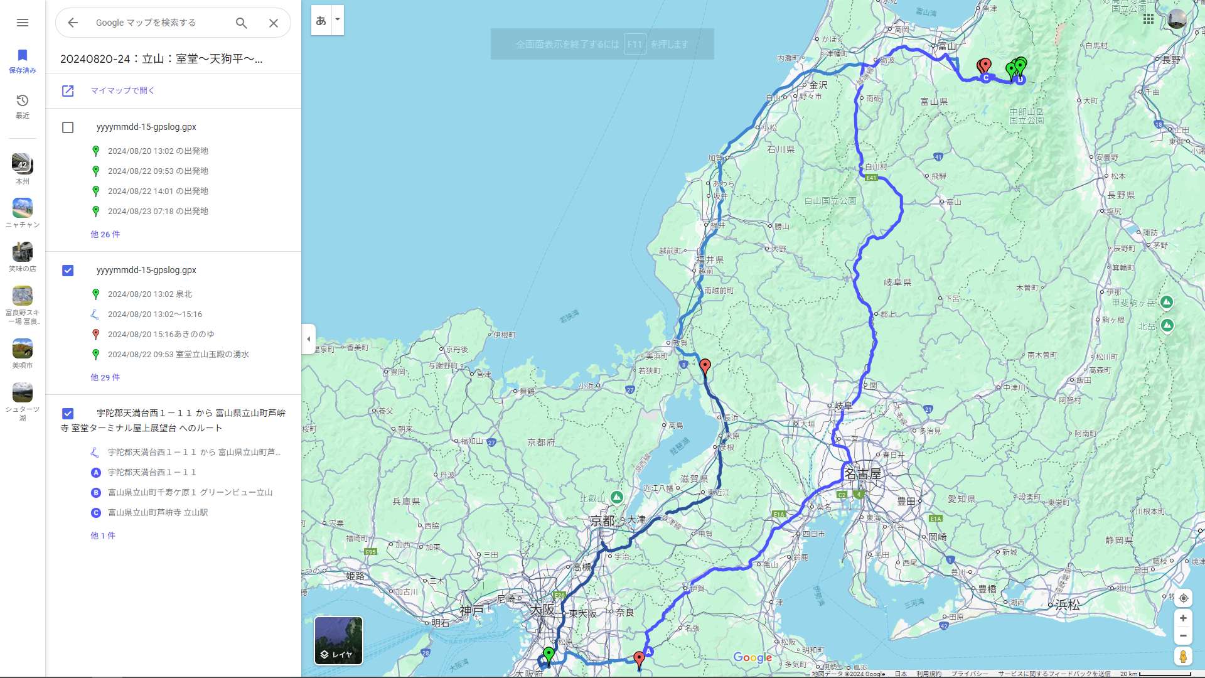1205x678 pixels.
Task: Click the route marker A on map
Action: click(648, 652)
